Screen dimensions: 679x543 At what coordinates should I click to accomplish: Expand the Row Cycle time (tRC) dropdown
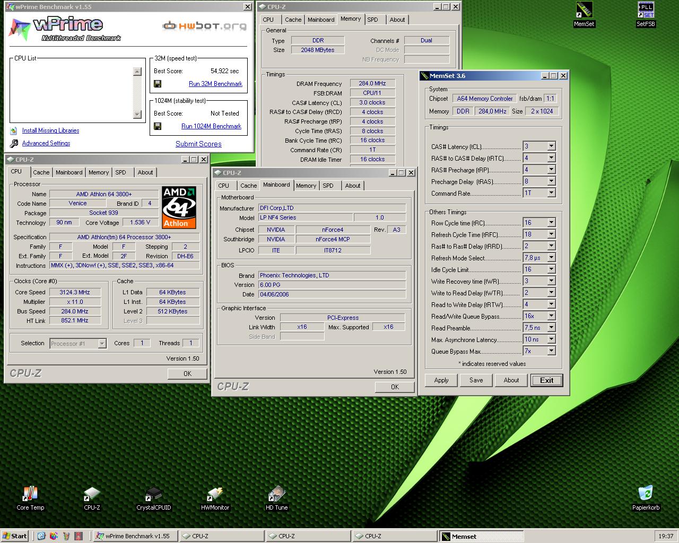551,223
